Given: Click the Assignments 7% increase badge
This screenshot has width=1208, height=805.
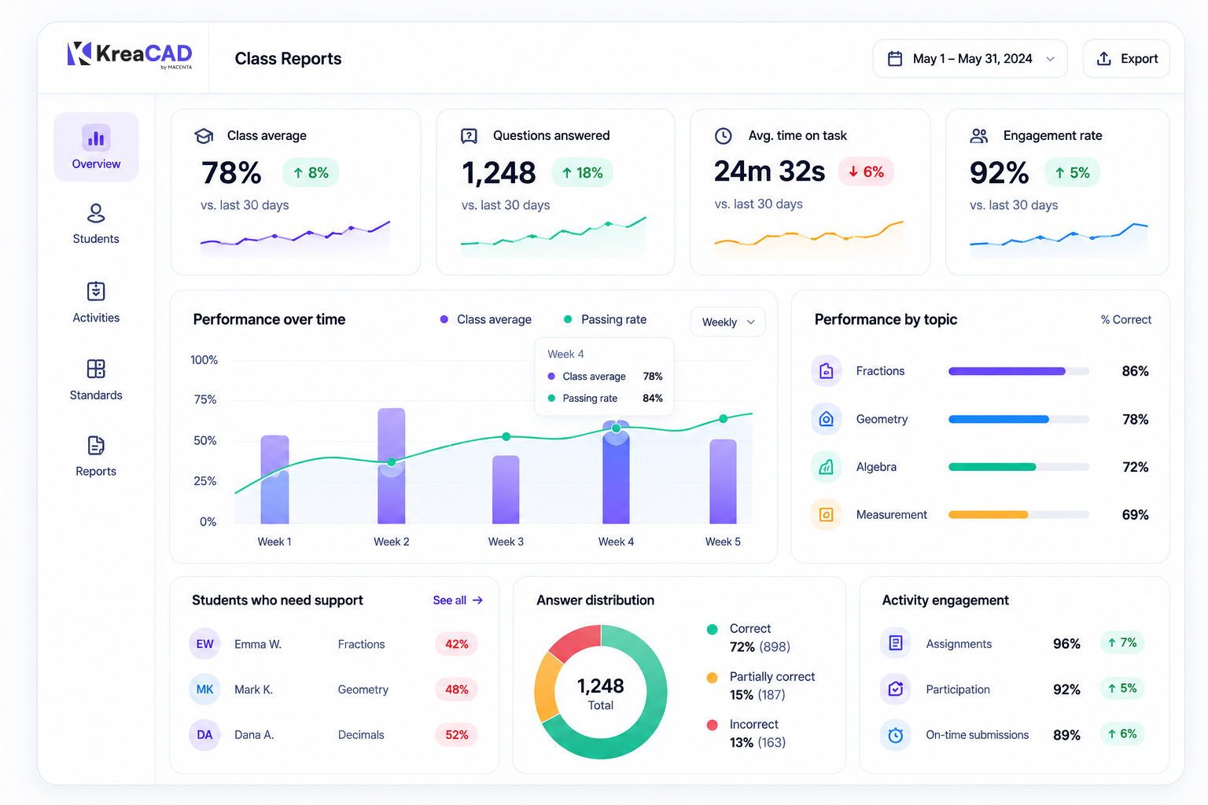Looking at the screenshot, I should [1121, 643].
